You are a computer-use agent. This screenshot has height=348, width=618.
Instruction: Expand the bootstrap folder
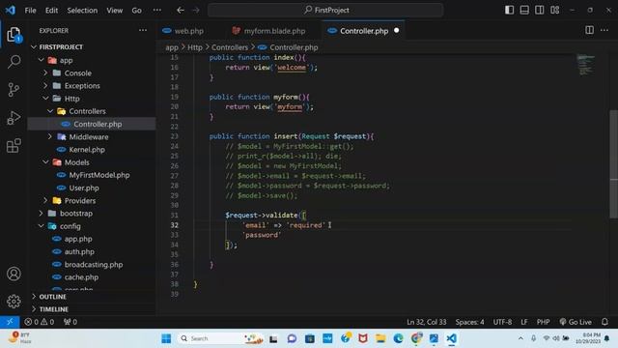tap(41, 213)
